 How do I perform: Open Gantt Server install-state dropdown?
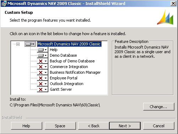click(x=43, y=89)
